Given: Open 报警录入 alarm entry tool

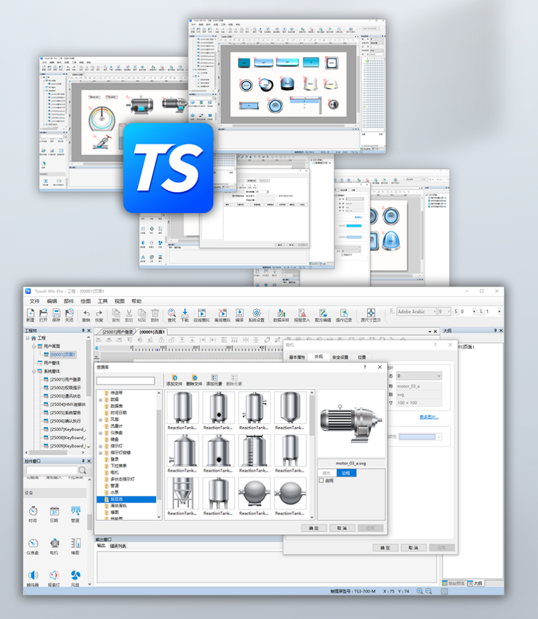Looking at the screenshot, I should click(x=302, y=315).
